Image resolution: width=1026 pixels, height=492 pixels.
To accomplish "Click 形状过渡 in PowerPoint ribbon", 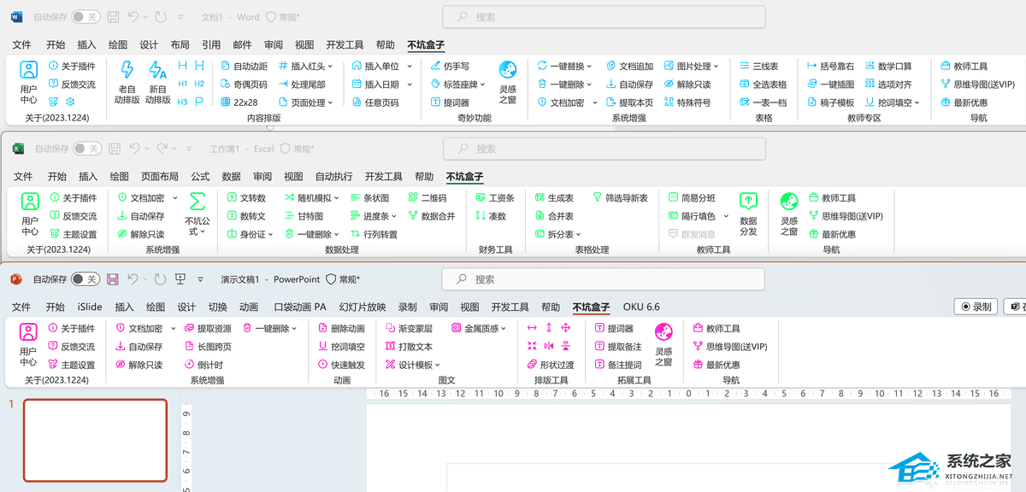I will (x=550, y=365).
